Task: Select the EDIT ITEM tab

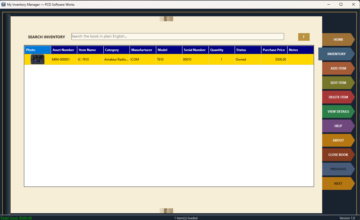Action: click(338, 83)
